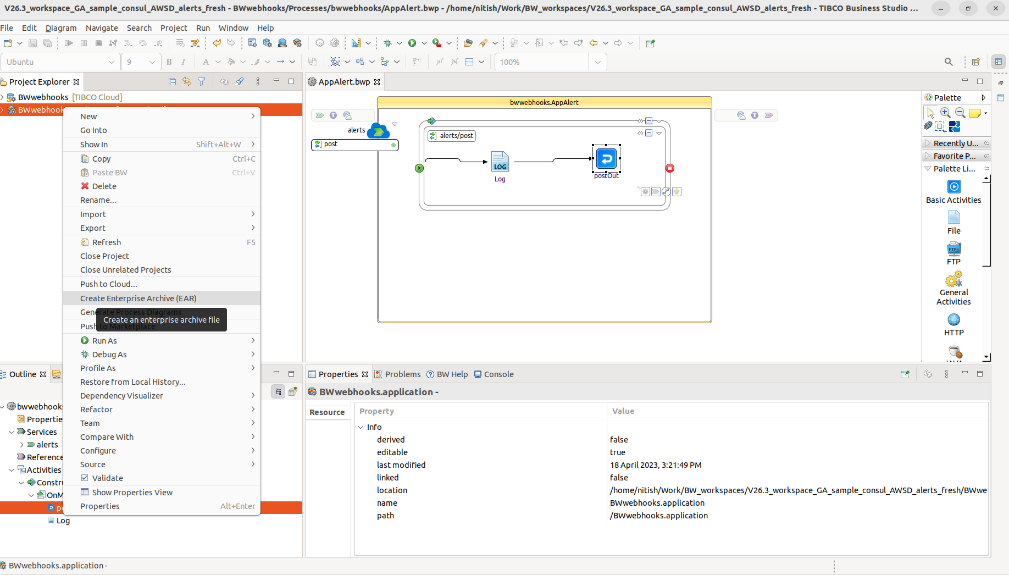Select the postOut reply activity
Image resolution: width=1009 pixels, height=575 pixels.
click(606, 160)
